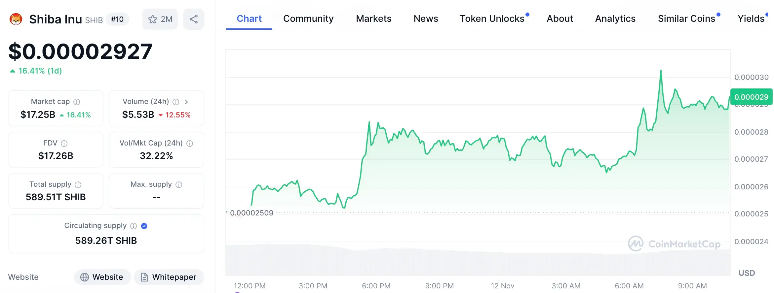Screen dimensions: 774x293
Task: Click the 0.00002509 baseline label
Action: [x=252, y=213]
